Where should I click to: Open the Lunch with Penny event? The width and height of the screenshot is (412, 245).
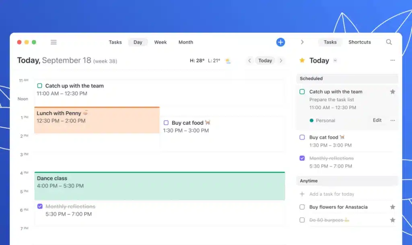coord(97,120)
